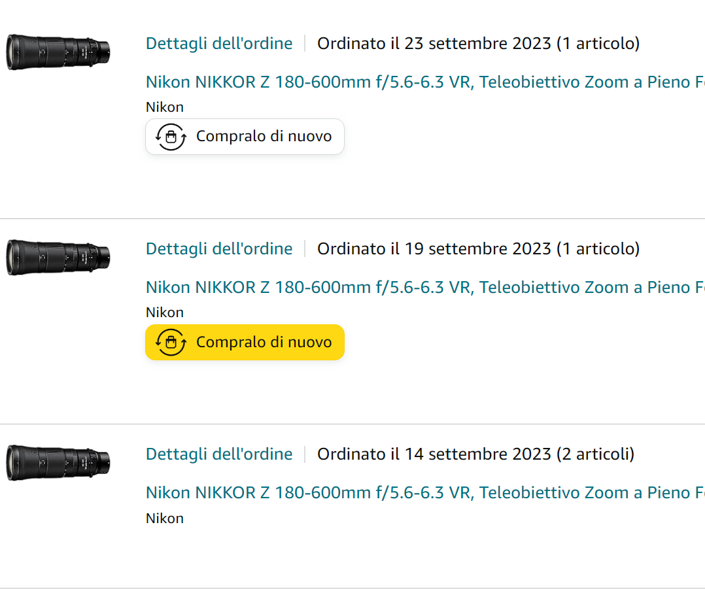Image resolution: width=705 pixels, height=597 pixels.
Task: Click the cart-refresh icon in the white Compralo di nuovo button
Action: pyautogui.click(x=171, y=137)
